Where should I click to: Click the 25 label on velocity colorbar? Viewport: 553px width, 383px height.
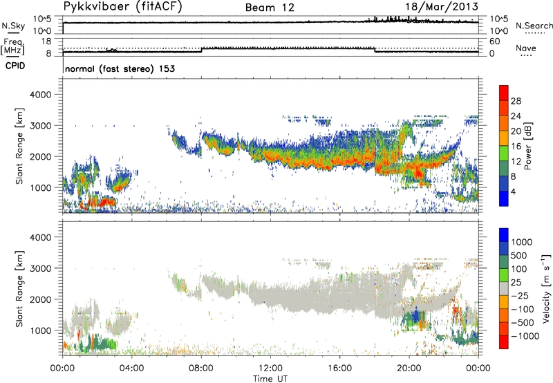click(516, 283)
